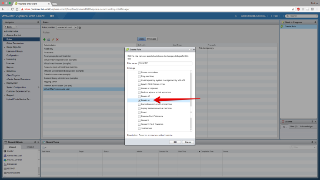
Task: Switch to Created tab in Recent Objects
Action: click(x=30, y=147)
